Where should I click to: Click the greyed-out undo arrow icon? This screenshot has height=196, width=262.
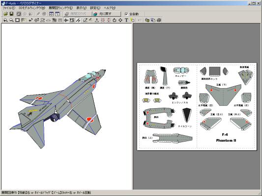(140, 20)
